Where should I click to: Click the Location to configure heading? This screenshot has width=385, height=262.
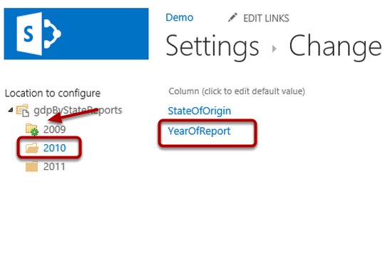click(x=53, y=94)
